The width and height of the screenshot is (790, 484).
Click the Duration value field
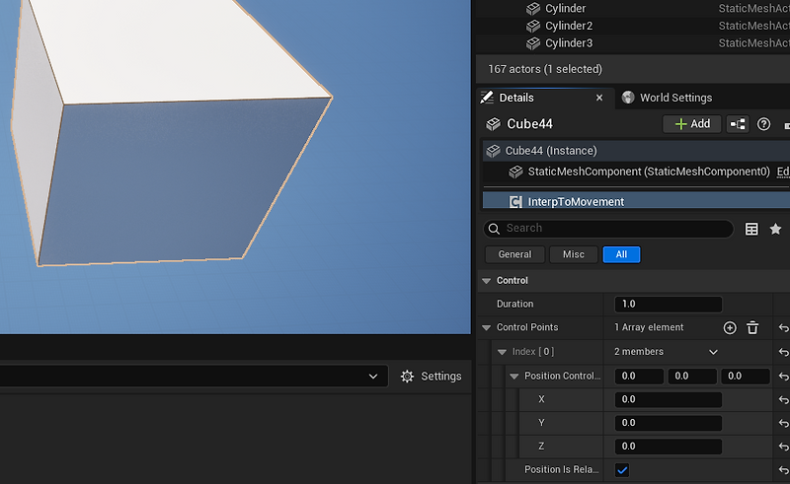(x=669, y=304)
